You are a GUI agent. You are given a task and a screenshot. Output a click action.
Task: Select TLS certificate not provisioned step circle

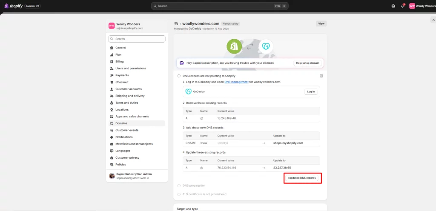[179, 194]
